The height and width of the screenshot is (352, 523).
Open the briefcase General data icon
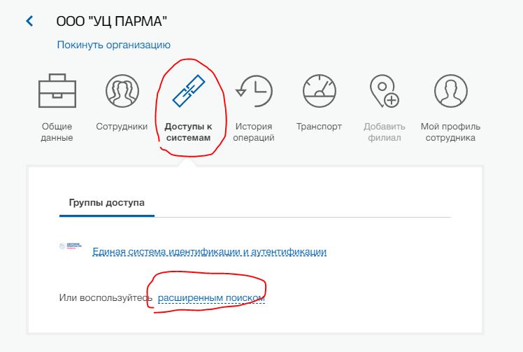[57, 90]
